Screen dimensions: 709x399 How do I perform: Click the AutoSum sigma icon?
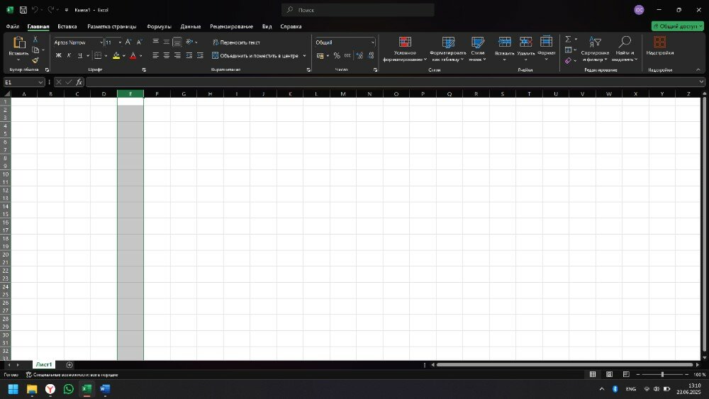tap(568, 39)
